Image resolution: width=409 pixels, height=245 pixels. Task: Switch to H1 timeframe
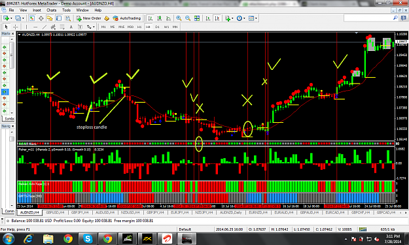139,27
